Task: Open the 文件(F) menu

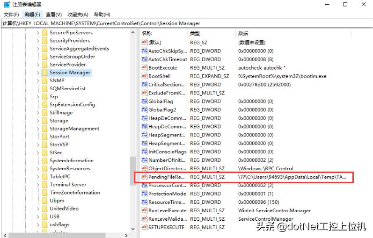Action: coord(11,14)
